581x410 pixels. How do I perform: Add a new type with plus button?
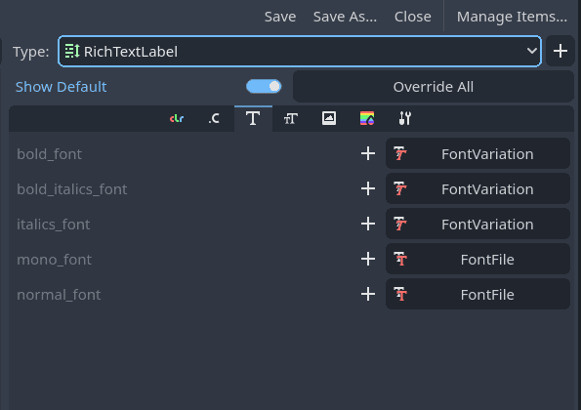[560, 51]
